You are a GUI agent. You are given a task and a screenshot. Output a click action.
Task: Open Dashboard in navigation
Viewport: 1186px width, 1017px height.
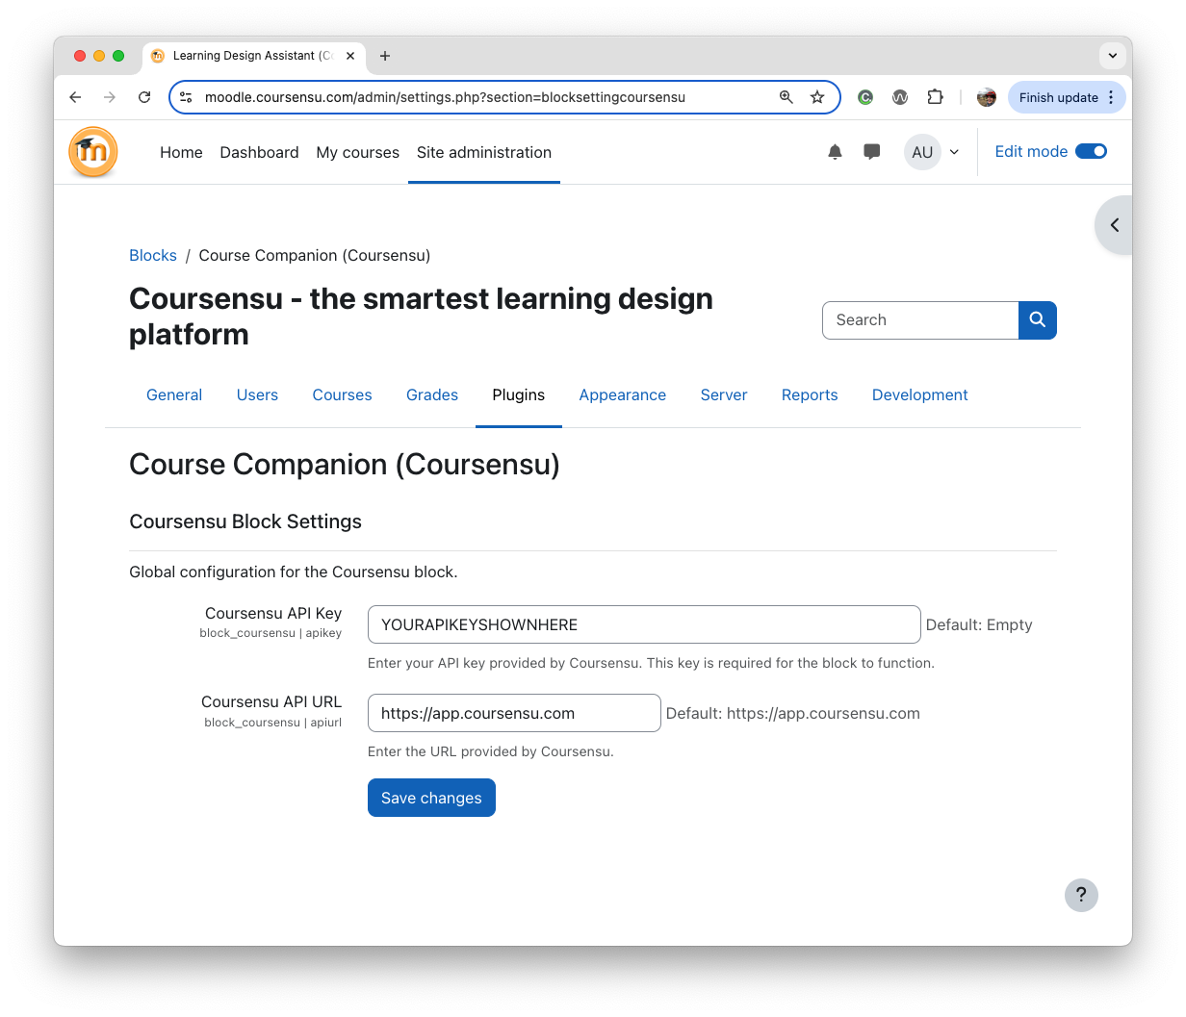(x=259, y=152)
